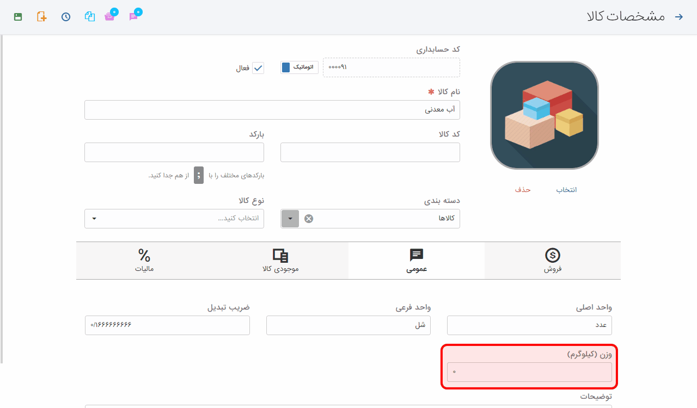The image size is (697, 408).
Task: Click the دسته بندی field showing کالاها
Action: 370,219
